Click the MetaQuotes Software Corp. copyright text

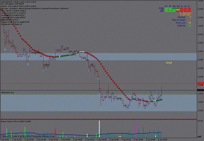pos(28,136)
